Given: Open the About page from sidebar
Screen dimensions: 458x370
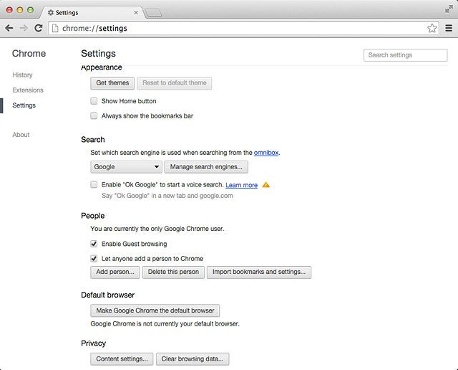Looking at the screenshot, I should tap(21, 135).
